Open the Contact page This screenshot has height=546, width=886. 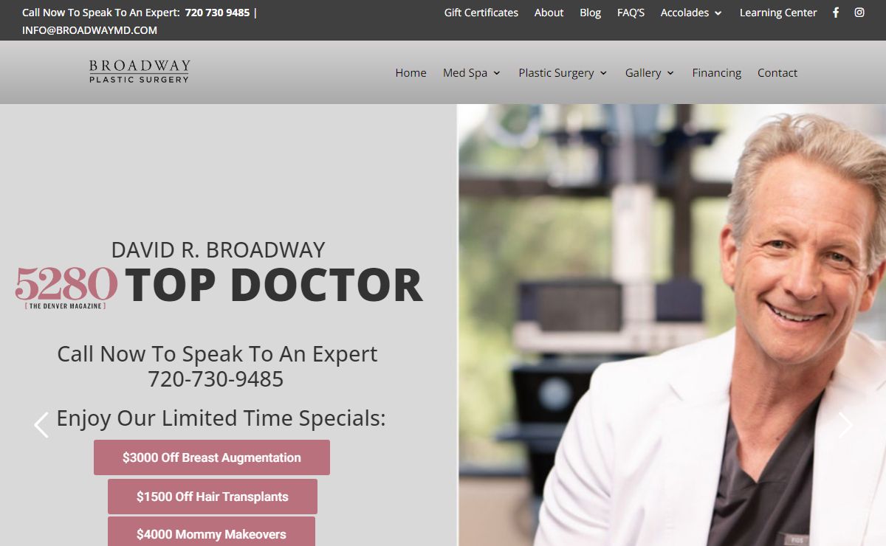point(777,72)
